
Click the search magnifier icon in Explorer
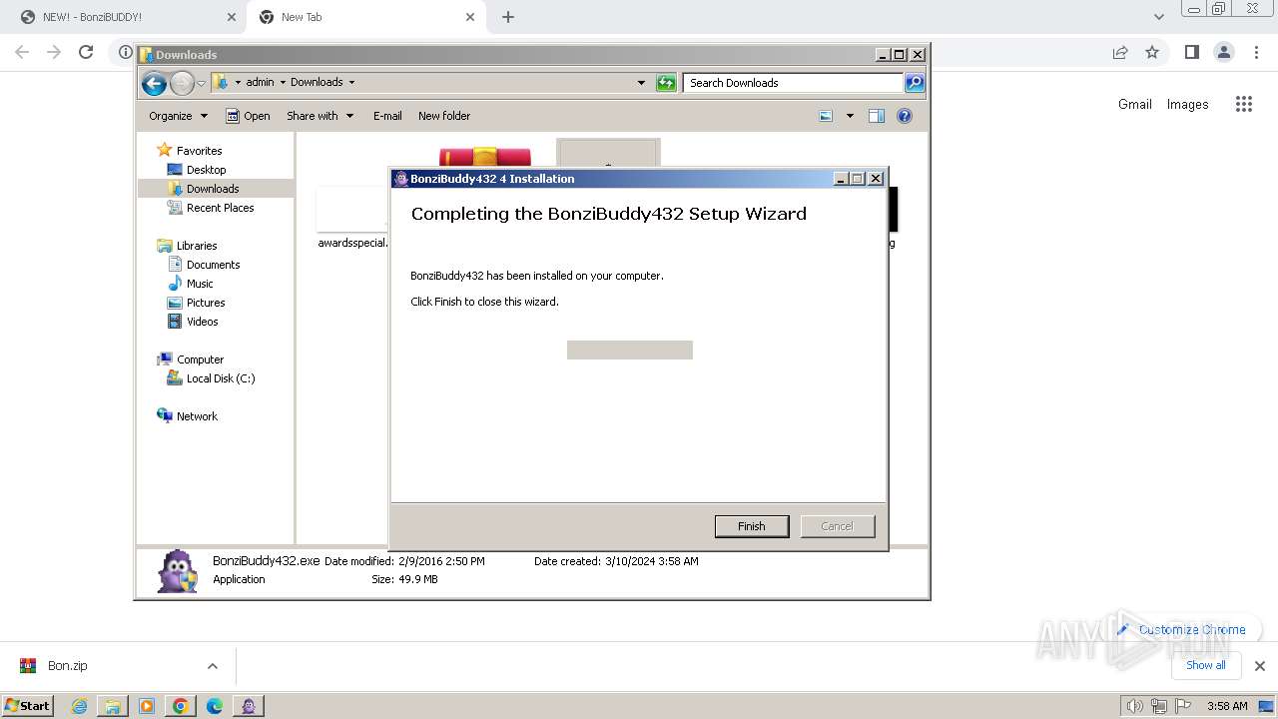(915, 83)
